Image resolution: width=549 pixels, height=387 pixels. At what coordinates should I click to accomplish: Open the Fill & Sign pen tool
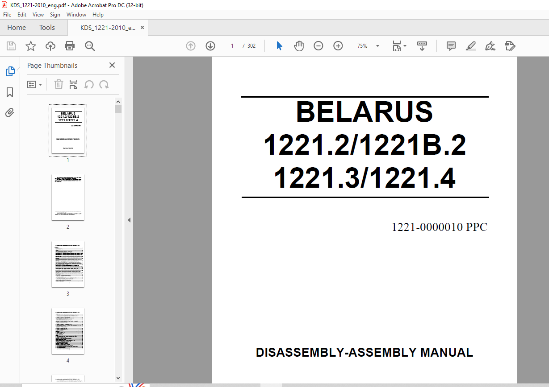click(490, 46)
